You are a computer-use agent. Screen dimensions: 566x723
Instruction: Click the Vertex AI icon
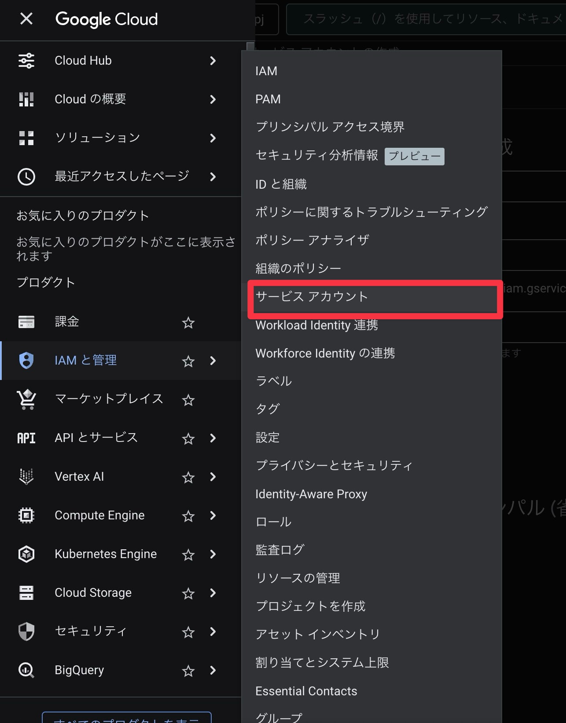pyautogui.click(x=26, y=477)
